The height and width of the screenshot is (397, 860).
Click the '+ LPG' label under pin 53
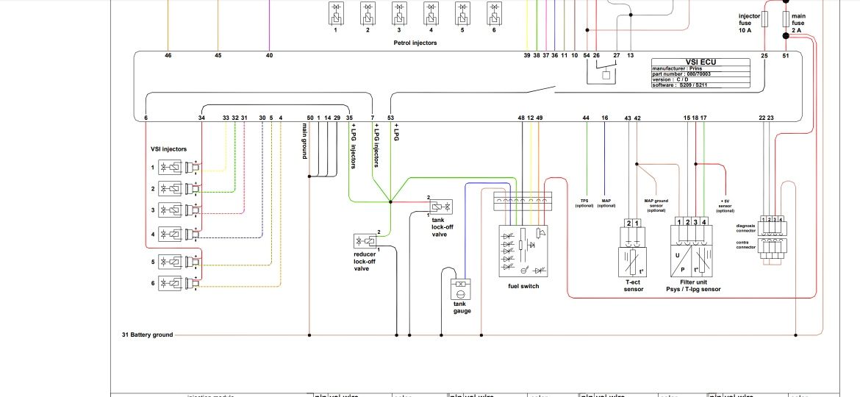pos(396,132)
